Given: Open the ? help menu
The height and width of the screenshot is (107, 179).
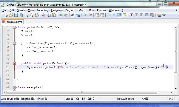Looking at the screenshot, I should 123,10.
